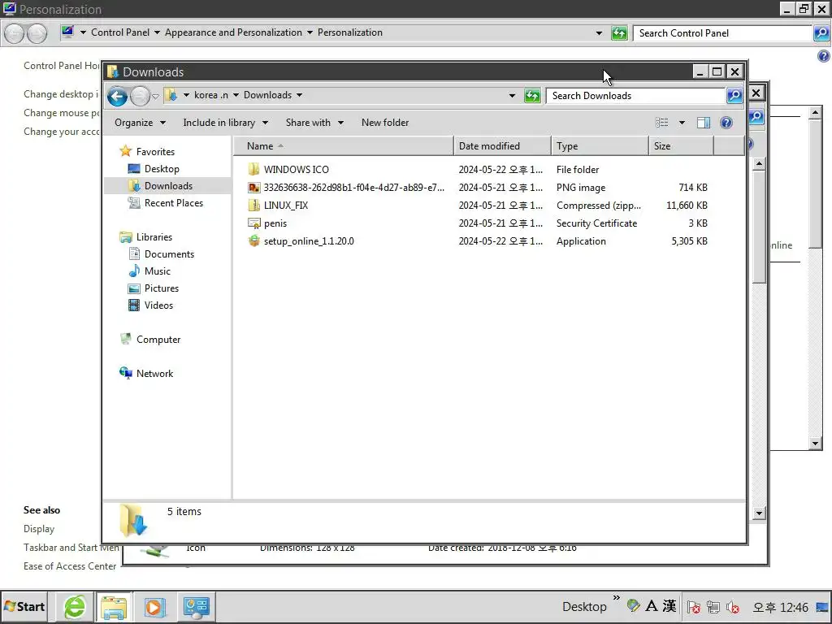
Task: Open Include in library menu
Action: tap(226, 123)
